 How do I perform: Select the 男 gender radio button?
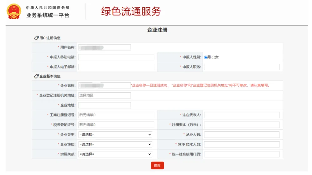tap(206, 57)
